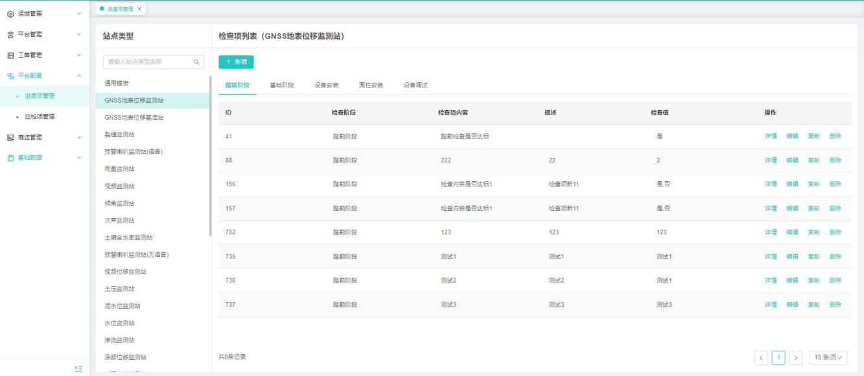Click the 基础数据 sidebar icon
Image resolution: width=864 pixels, height=376 pixels.
(10, 158)
